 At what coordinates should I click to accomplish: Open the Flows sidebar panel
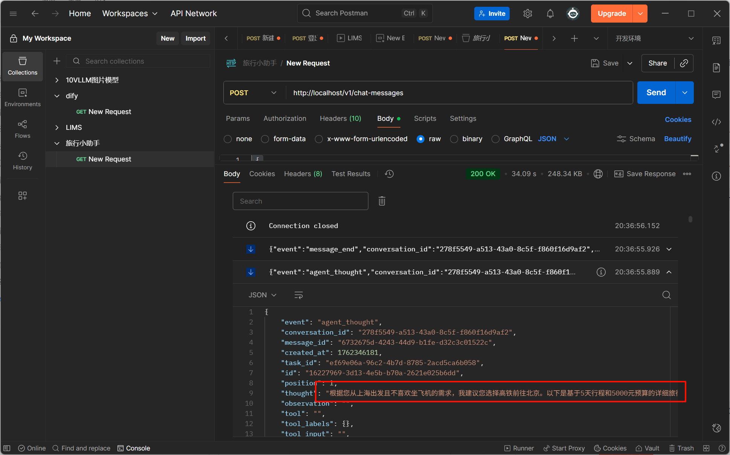pyautogui.click(x=22, y=129)
